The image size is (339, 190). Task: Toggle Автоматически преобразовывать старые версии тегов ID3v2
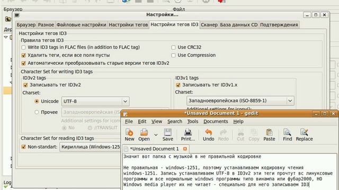[x=23, y=63]
